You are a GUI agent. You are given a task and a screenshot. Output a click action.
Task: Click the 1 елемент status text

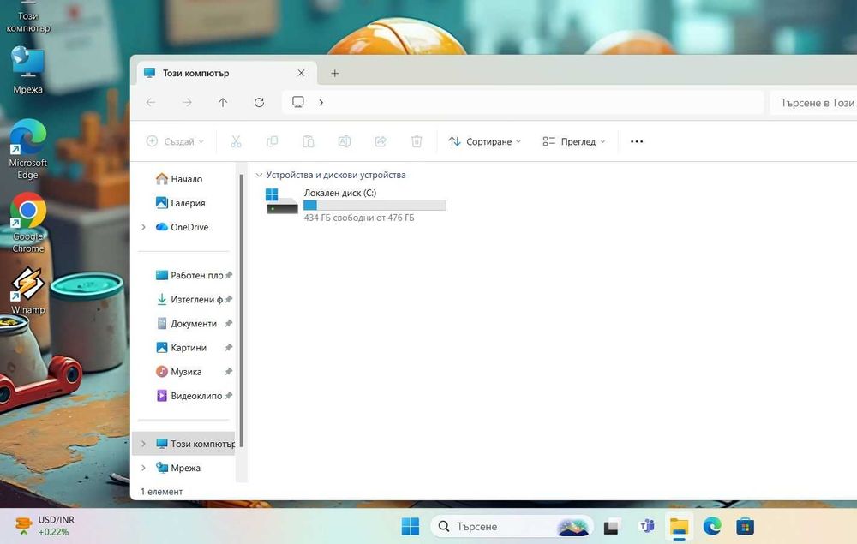click(x=162, y=492)
